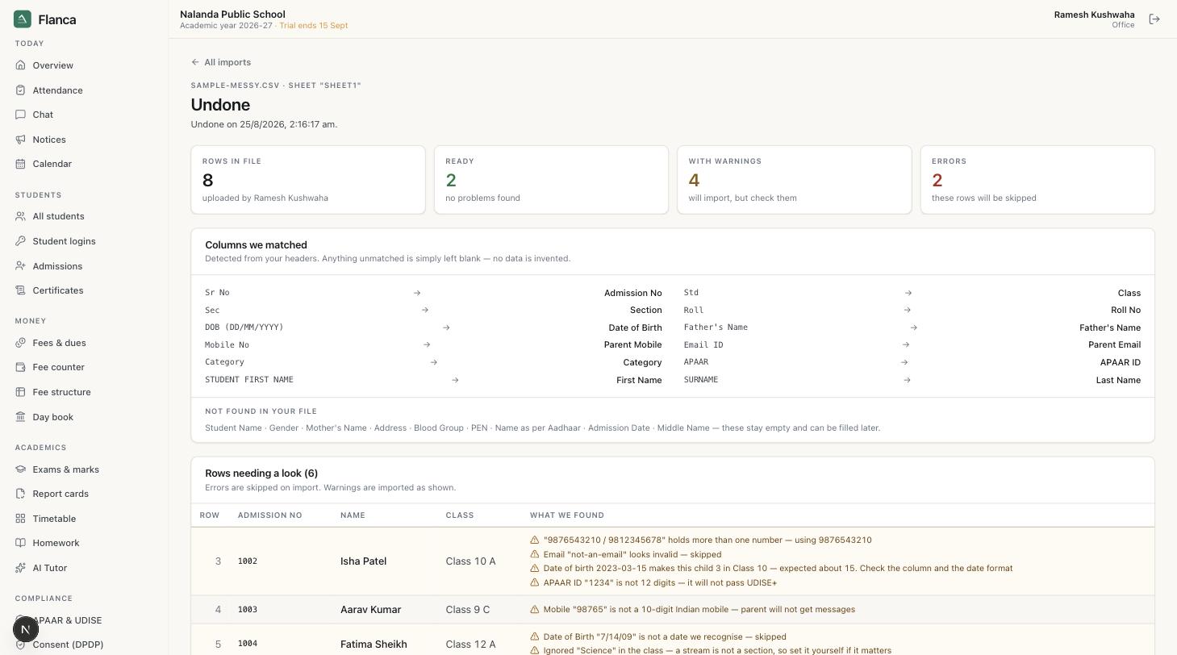Click the DOB (DD/MM/YYYY) source column
Image resolution: width=1177 pixels, height=655 pixels.
click(x=244, y=327)
